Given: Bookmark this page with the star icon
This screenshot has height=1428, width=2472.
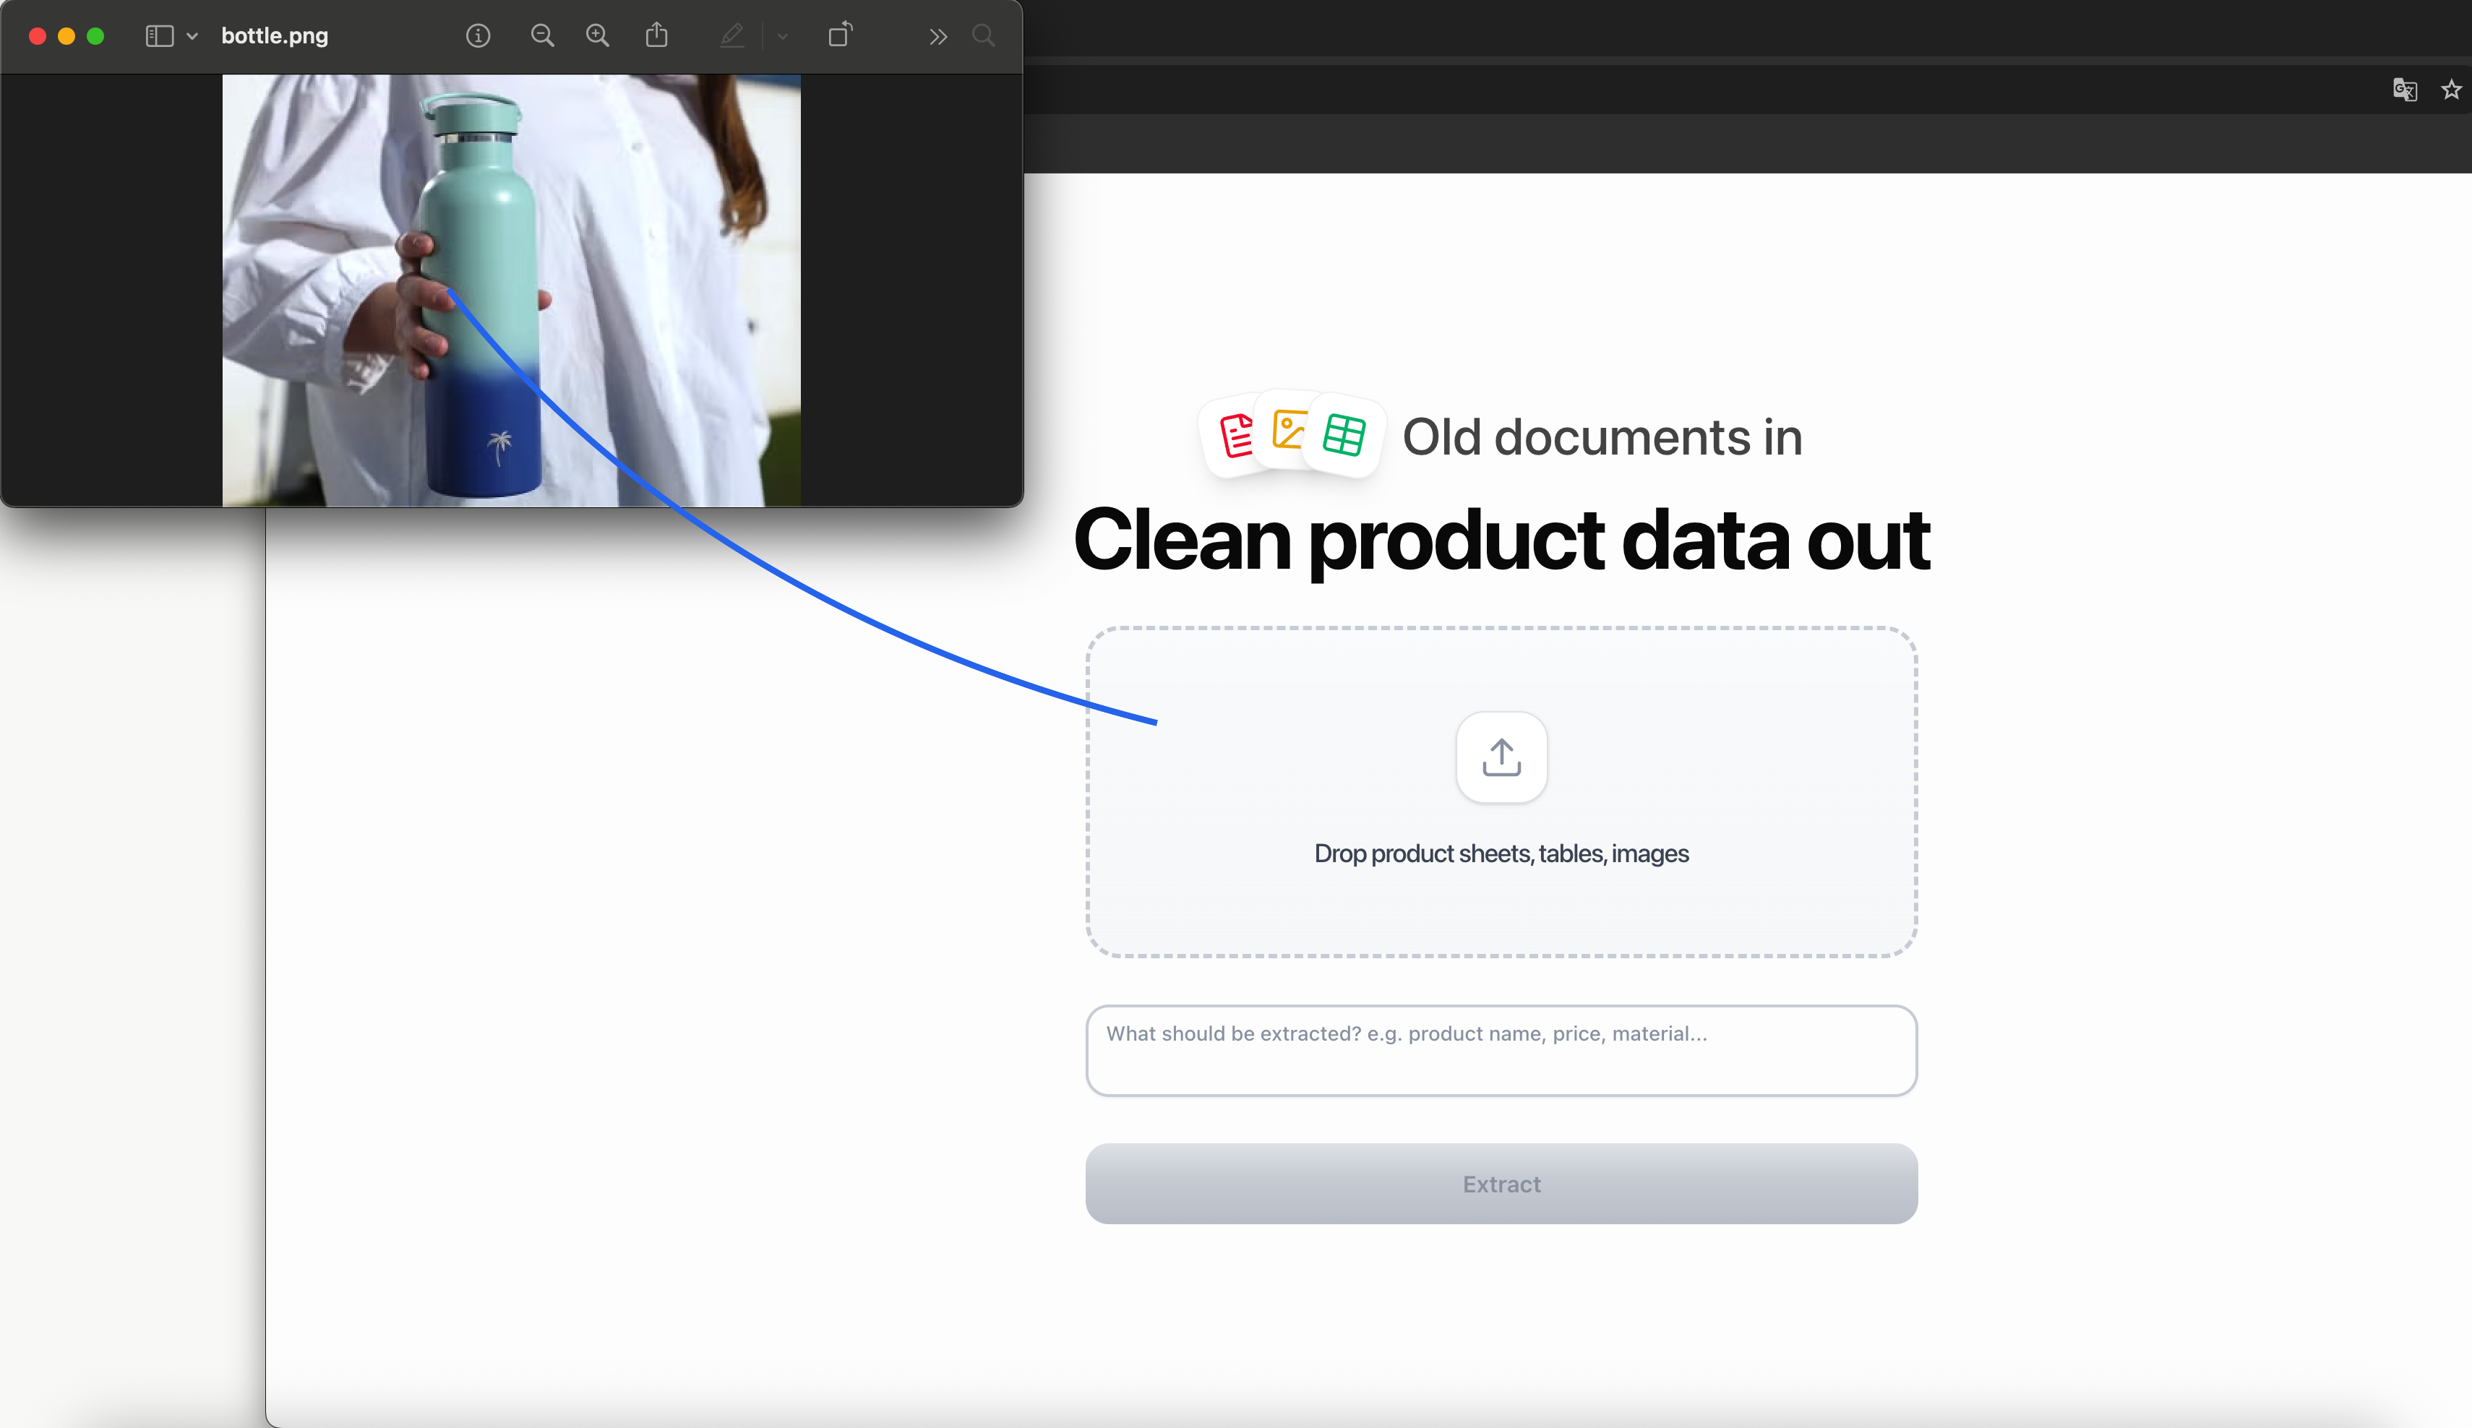Looking at the screenshot, I should (x=2452, y=90).
